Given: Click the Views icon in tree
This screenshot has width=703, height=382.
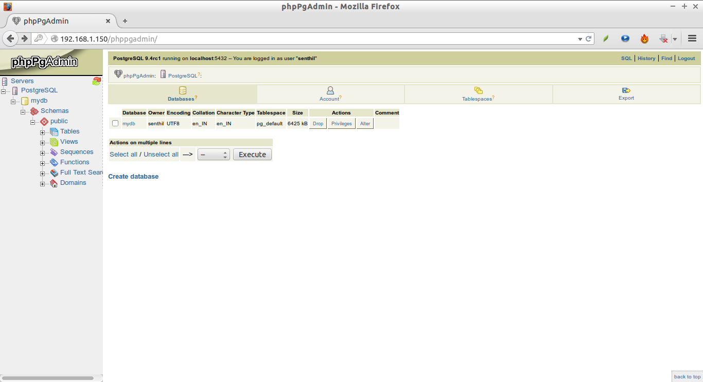Looking at the screenshot, I should click(x=54, y=142).
